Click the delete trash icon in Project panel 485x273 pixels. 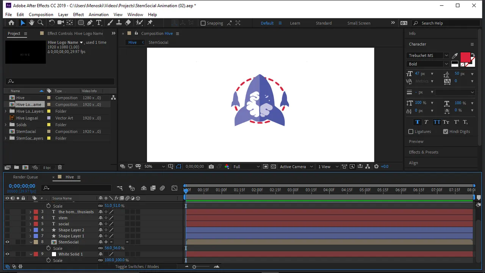click(x=59, y=167)
